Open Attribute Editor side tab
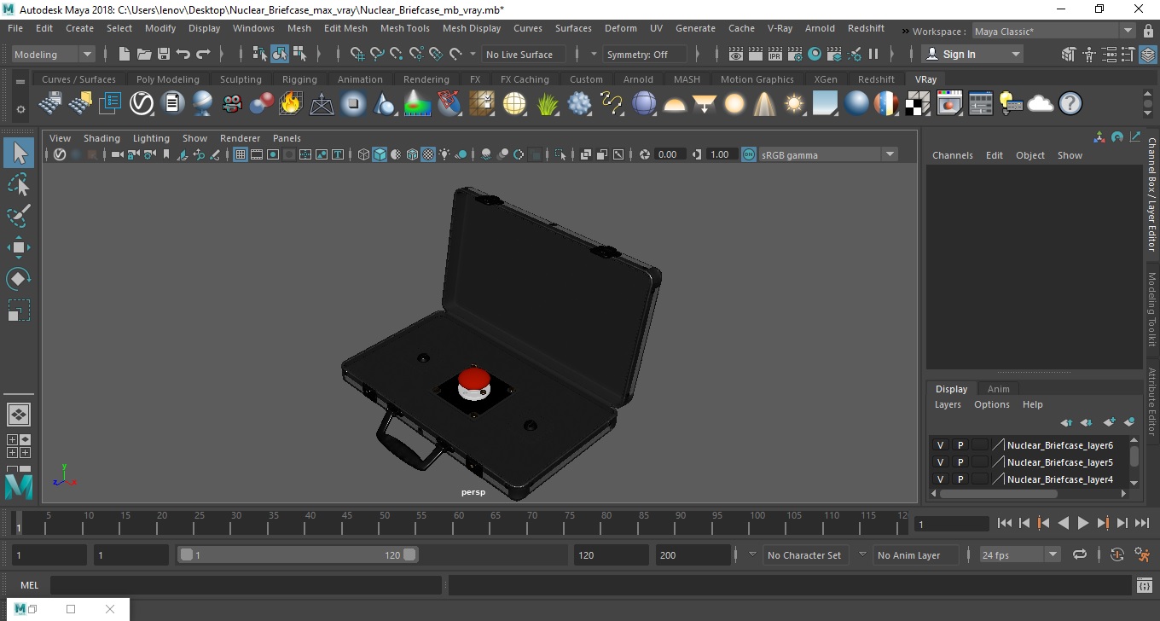The width and height of the screenshot is (1160, 621). point(1151,402)
